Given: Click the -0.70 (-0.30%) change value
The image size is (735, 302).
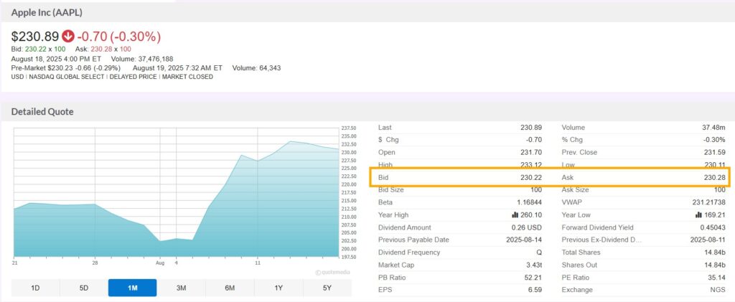Looking at the screenshot, I should click(x=119, y=37).
